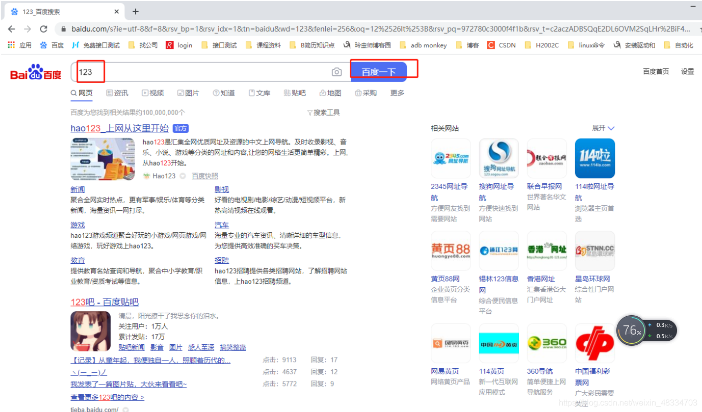Click the camera image-search icon
The image size is (702, 412).
pos(336,72)
